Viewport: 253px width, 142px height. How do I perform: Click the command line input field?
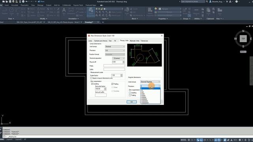[127, 136]
